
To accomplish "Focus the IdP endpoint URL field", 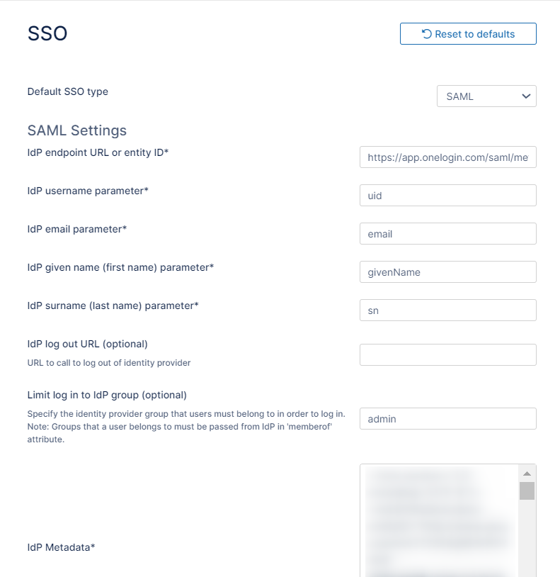I will pyautogui.click(x=447, y=157).
